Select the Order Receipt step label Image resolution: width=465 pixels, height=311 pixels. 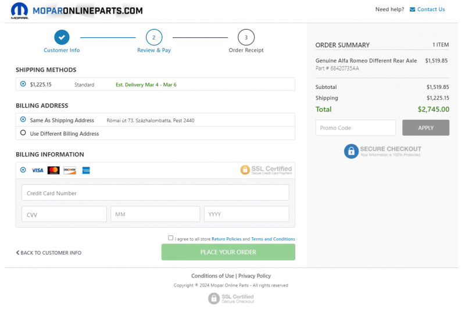click(x=246, y=51)
